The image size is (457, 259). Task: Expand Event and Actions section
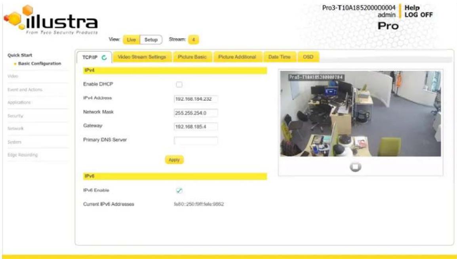point(25,90)
